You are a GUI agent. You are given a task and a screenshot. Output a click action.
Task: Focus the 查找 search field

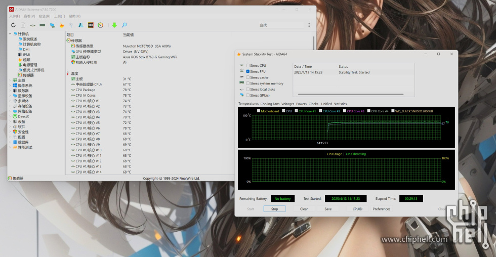pyautogui.click(x=281, y=25)
